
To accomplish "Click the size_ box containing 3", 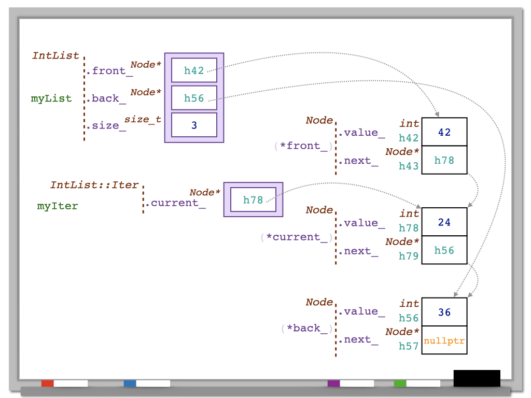I will coord(194,125).
